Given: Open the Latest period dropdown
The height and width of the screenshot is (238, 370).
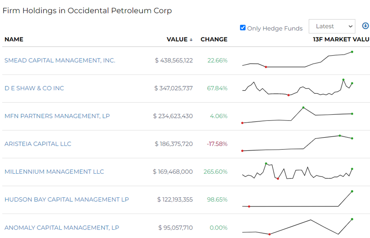Looking at the screenshot, I should [332, 26].
